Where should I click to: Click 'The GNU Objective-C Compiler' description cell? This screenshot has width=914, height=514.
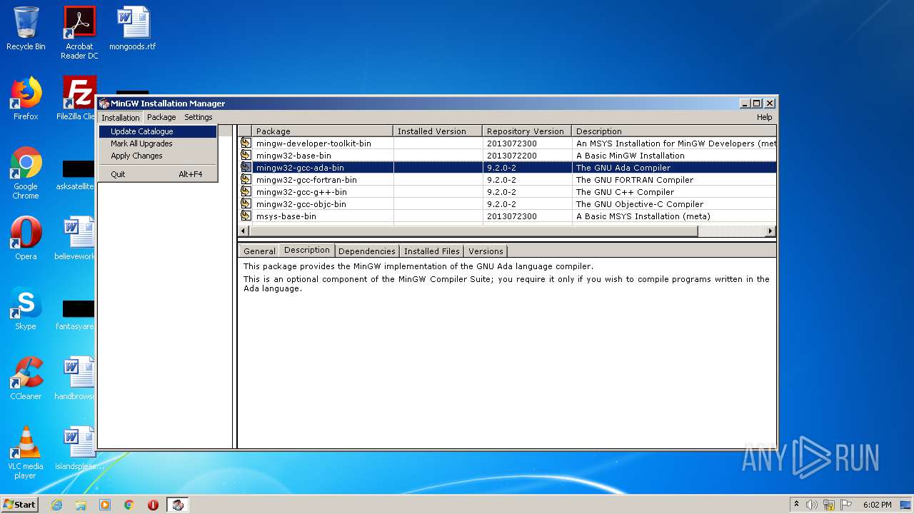coord(639,204)
